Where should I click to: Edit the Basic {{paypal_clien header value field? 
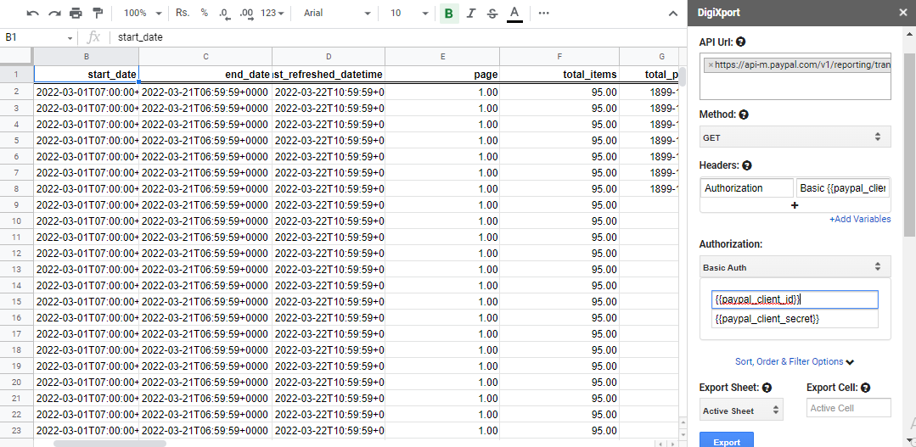[843, 188]
